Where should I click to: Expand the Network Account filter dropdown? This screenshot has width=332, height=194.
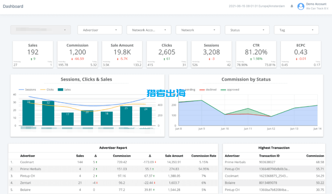149,30
